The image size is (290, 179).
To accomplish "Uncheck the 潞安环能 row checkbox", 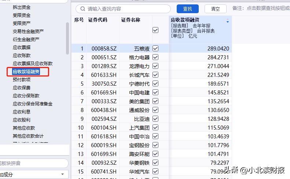I will [155, 154].
